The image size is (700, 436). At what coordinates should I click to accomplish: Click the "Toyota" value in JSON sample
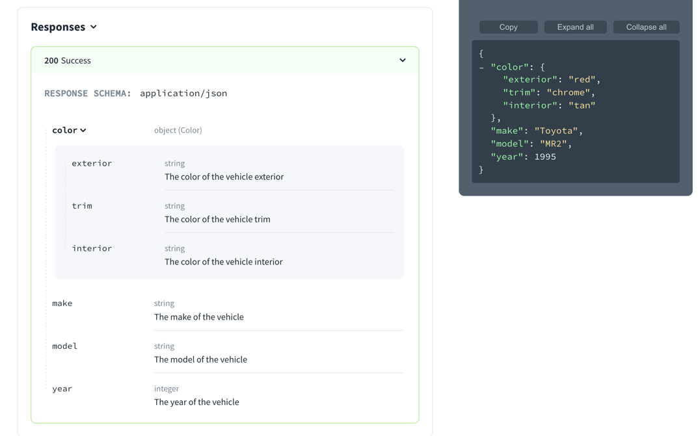pos(556,131)
